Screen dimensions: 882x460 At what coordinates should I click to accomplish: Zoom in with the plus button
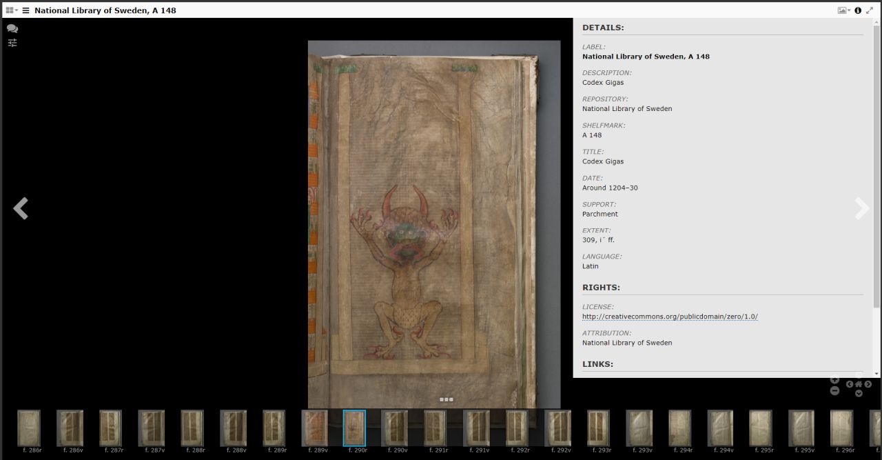coord(834,380)
